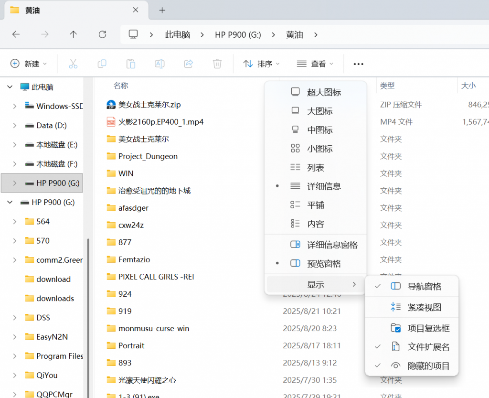Viewport: 489px width, 398px height.
Task: Select the Rename icon in the toolbar
Action: point(159,63)
